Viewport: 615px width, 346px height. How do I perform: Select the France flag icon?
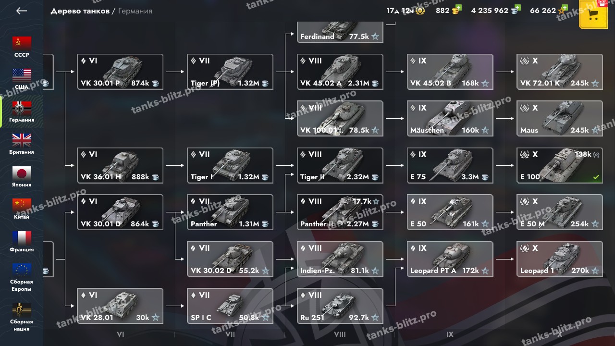(x=22, y=238)
